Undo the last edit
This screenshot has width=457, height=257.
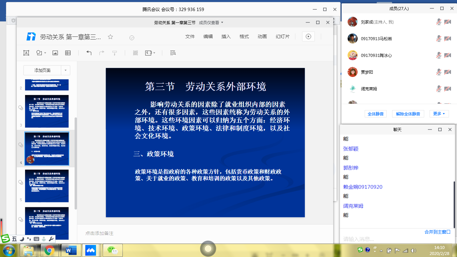coord(89,53)
